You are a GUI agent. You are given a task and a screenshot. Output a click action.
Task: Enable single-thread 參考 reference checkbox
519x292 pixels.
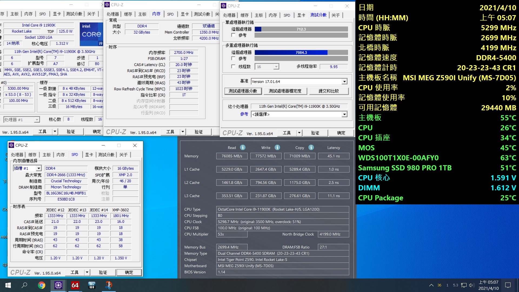[x=233, y=35]
